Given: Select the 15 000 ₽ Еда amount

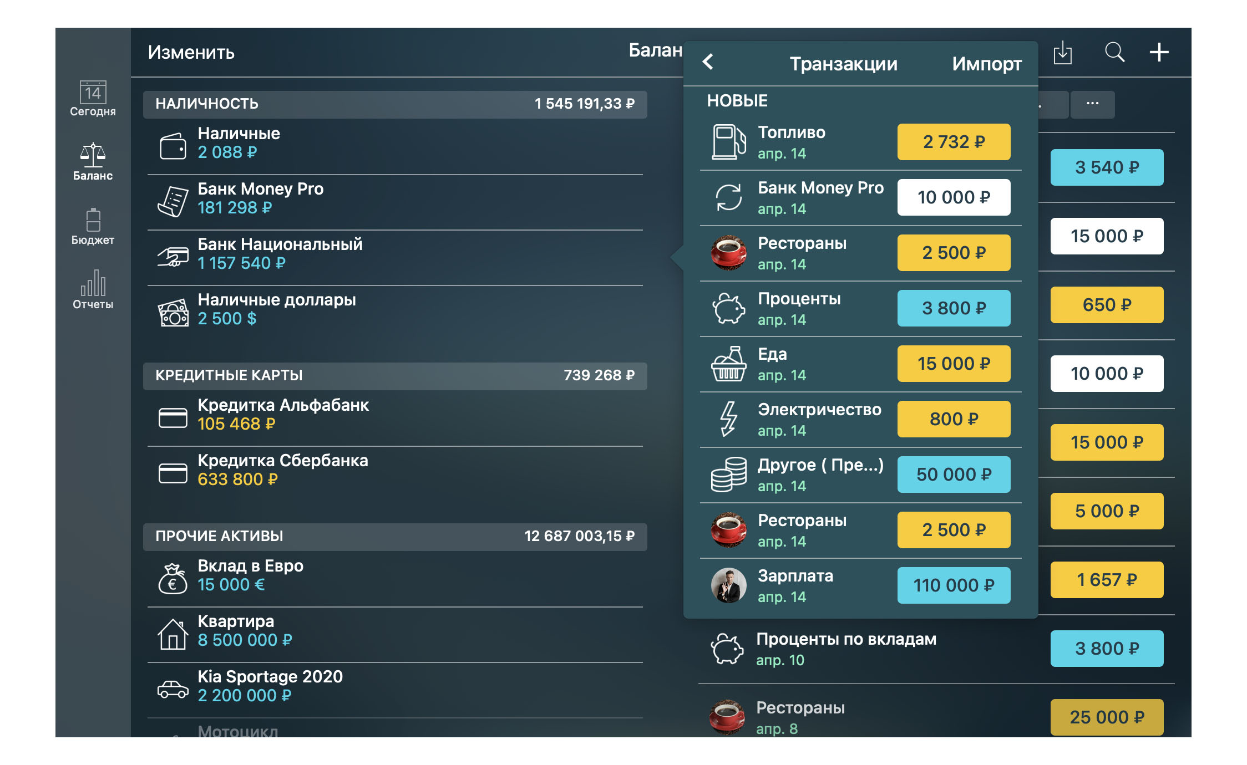Looking at the screenshot, I should 954,364.
